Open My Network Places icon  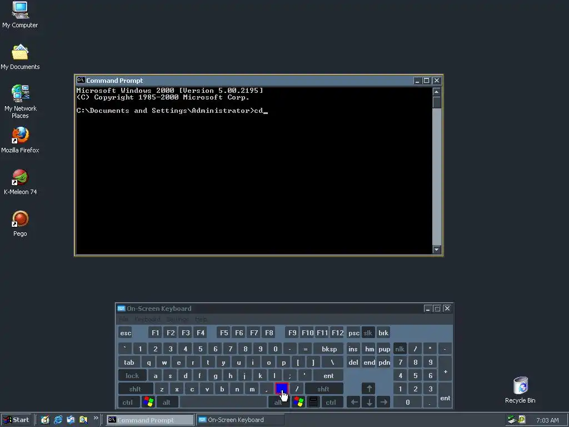click(x=20, y=102)
